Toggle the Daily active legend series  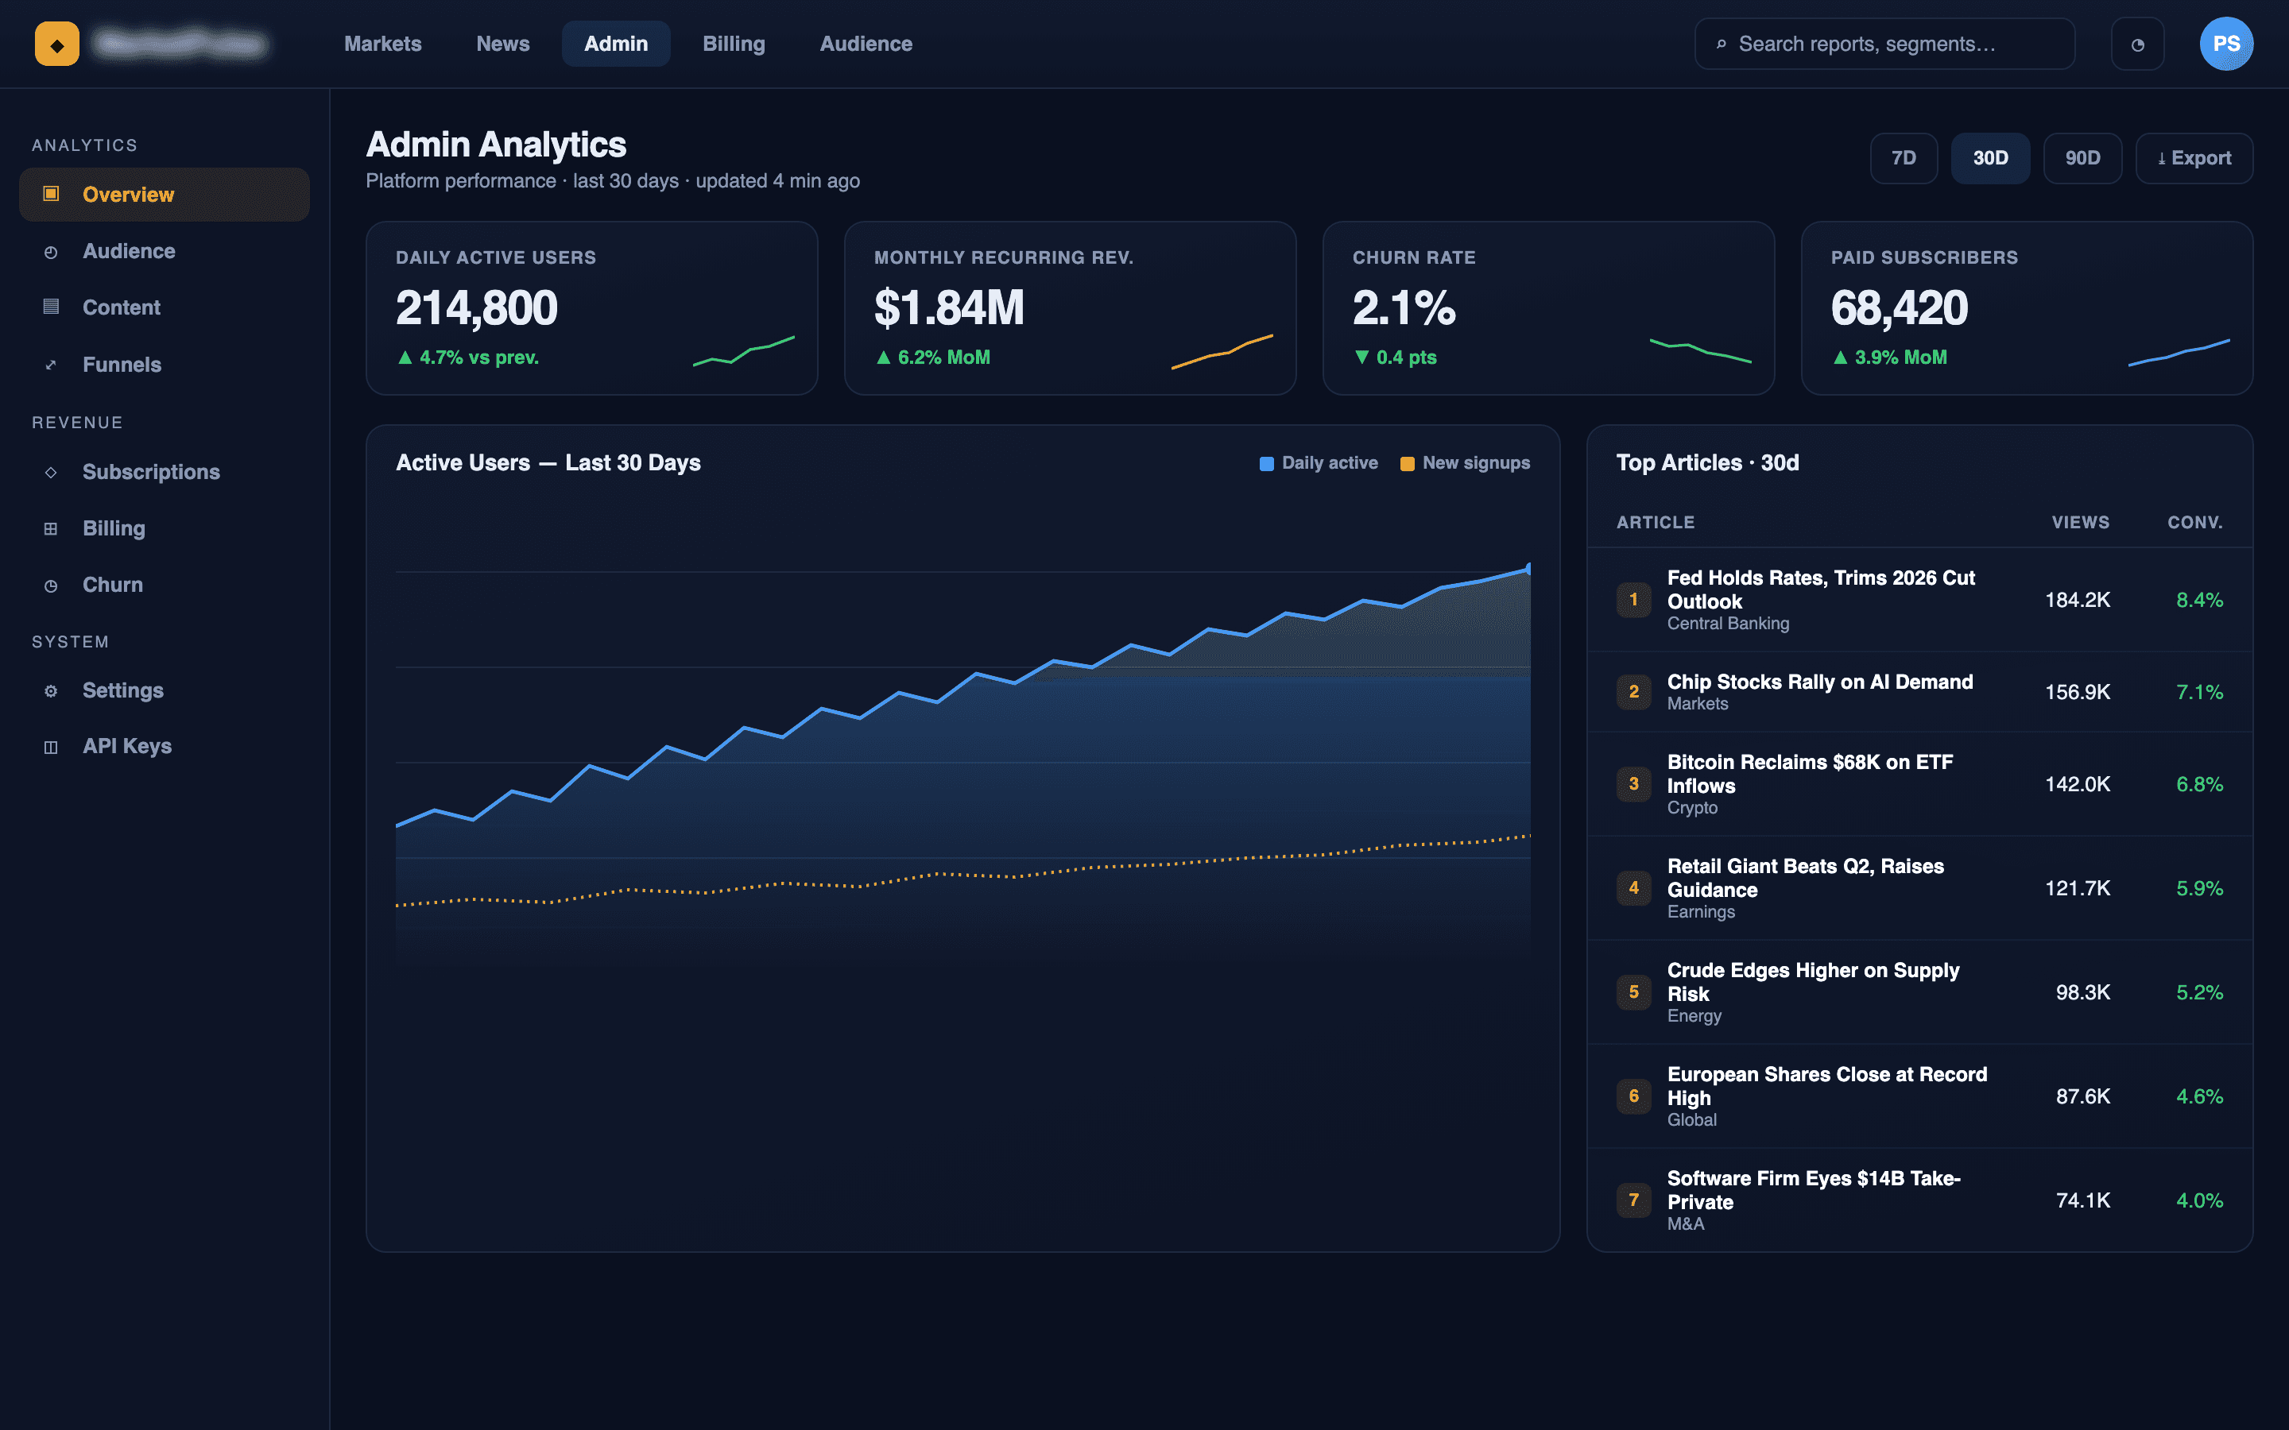tap(1319, 463)
